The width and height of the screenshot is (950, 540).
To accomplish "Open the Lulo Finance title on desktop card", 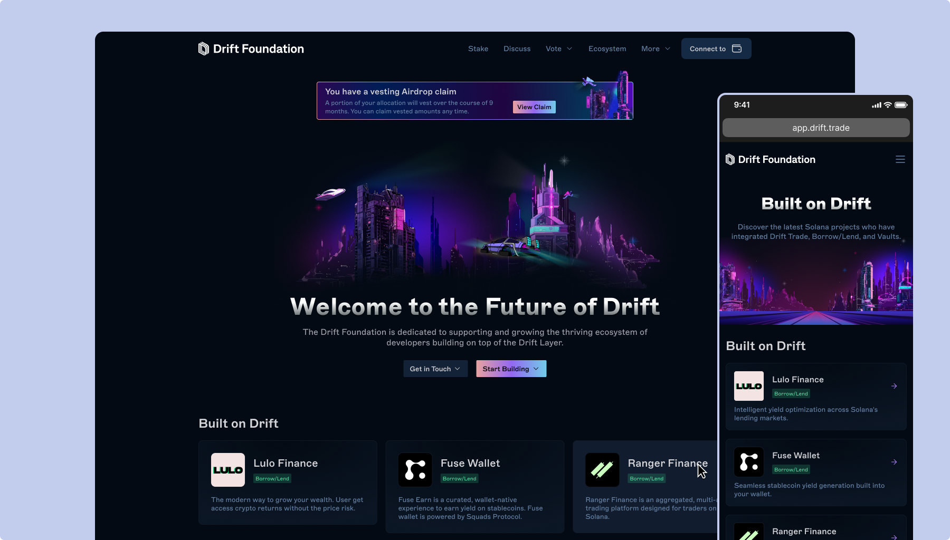I will [x=286, y=463].
